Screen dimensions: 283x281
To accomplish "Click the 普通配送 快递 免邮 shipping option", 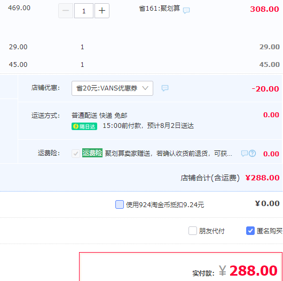I will click(x=99, y=116).
